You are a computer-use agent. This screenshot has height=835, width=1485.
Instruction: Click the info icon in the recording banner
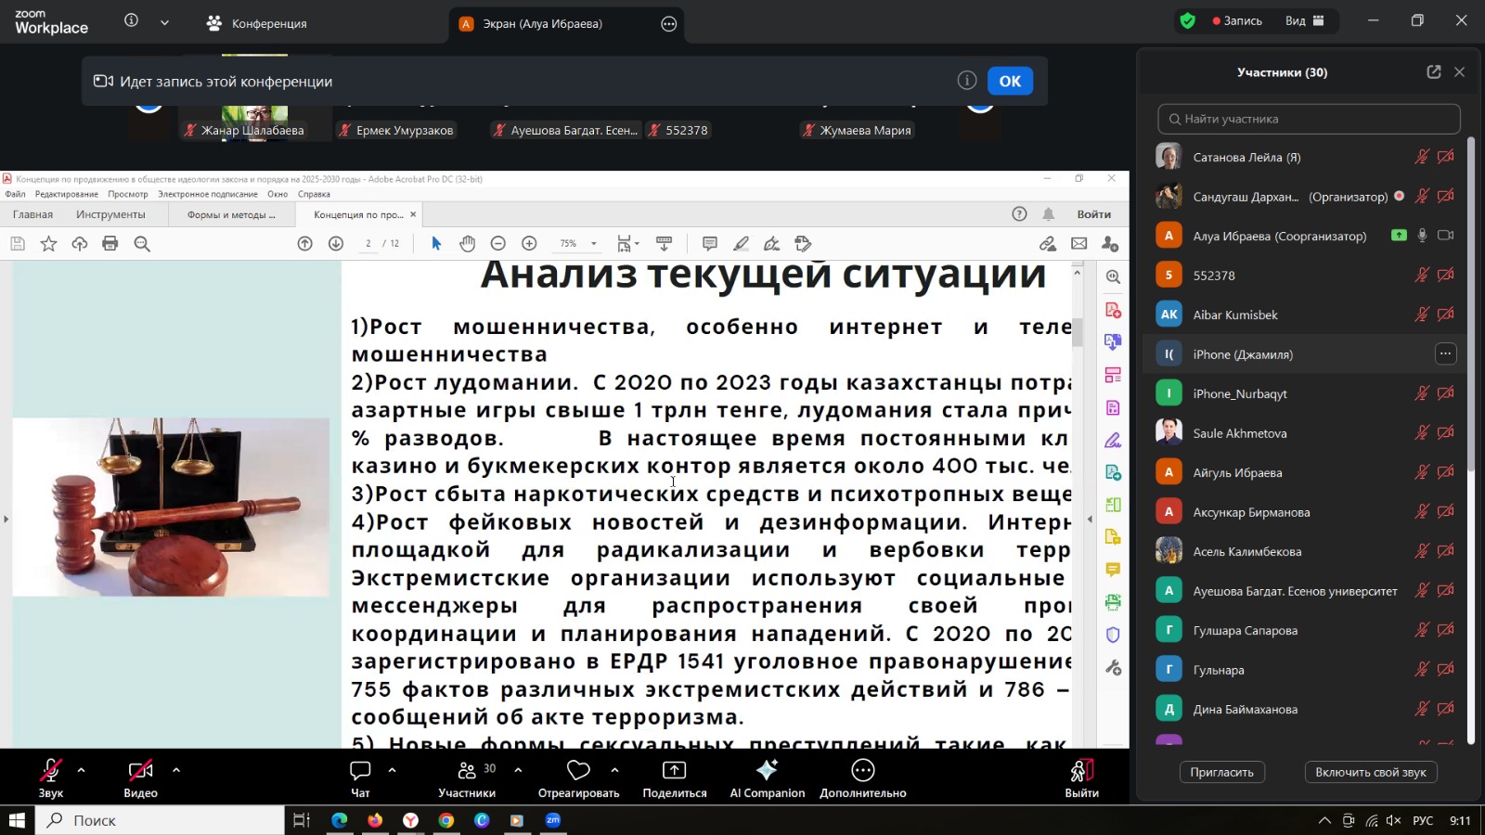coord(967,81)
